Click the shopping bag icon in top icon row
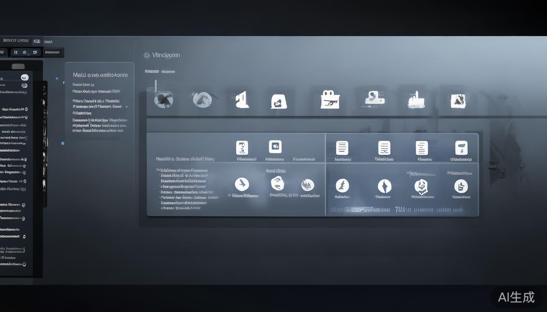This screenshot has height=312, width=547. click(330, 100)
